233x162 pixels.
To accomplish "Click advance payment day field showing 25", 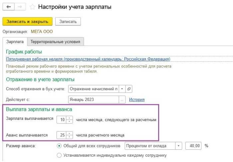I will pyautogui.click(x=62, y=135).
